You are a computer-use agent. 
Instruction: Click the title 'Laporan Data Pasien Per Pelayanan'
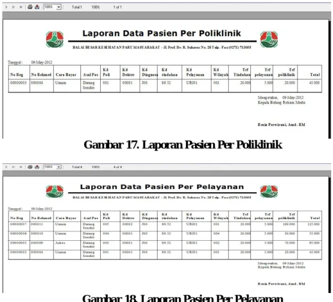tap(162, 187)
